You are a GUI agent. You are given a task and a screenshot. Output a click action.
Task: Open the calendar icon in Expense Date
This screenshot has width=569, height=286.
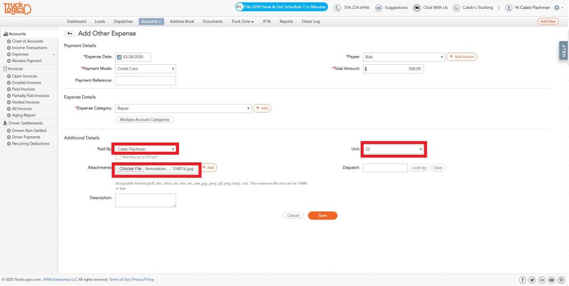[119, 57]
